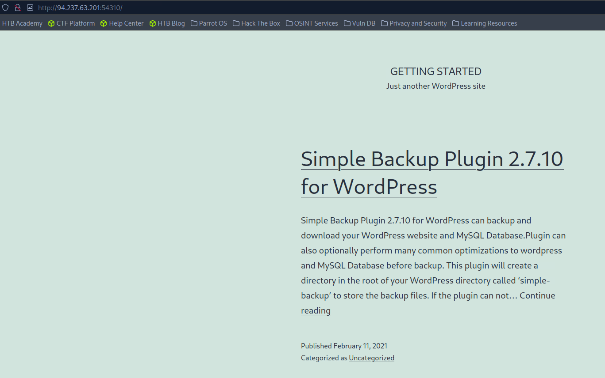
Task: Expand the Parrot OS bookmark folder
Action: (209, 23)
